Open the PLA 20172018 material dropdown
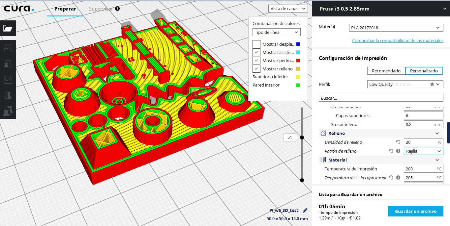Viewport: 450px width, 226px height. tap(396, 28)
